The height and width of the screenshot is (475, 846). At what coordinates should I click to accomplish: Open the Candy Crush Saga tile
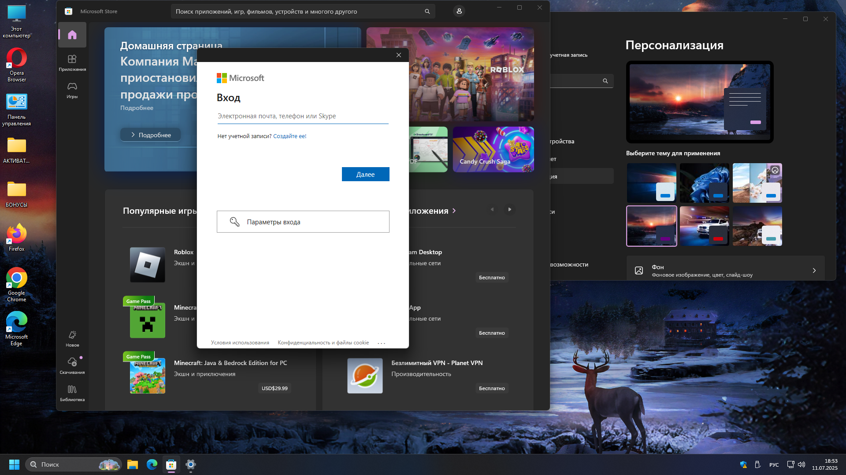tap(493, 149)
